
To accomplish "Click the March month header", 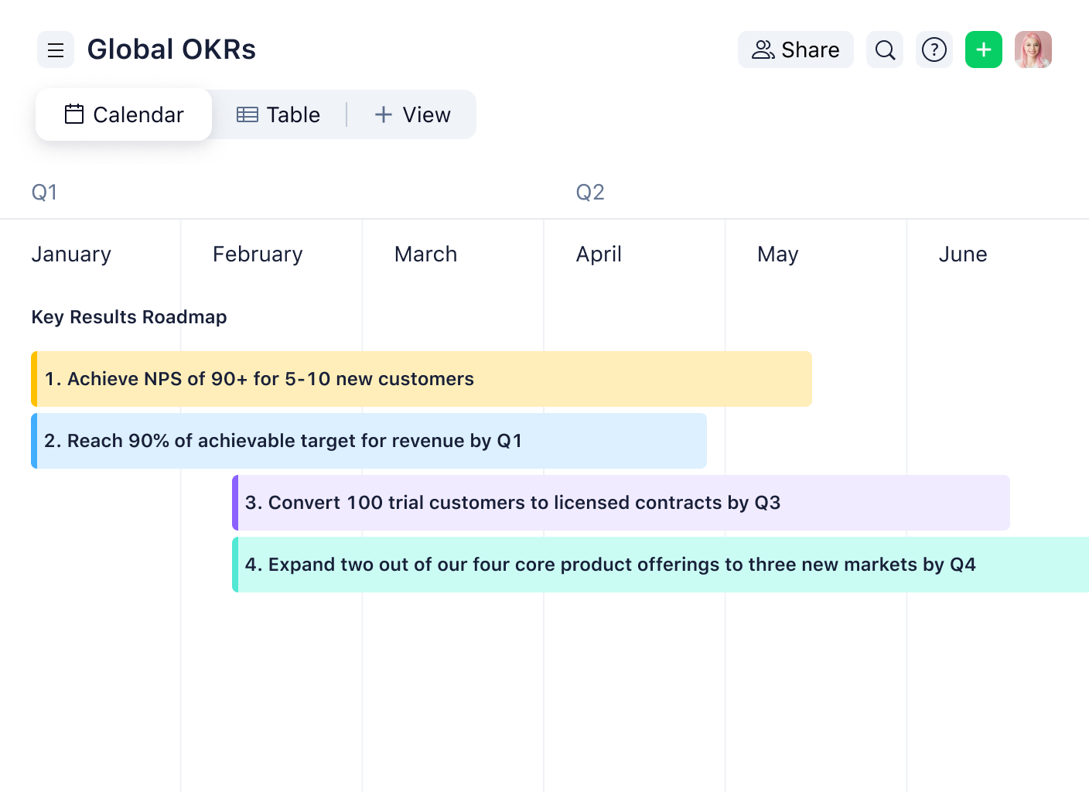I will point(425,254).
